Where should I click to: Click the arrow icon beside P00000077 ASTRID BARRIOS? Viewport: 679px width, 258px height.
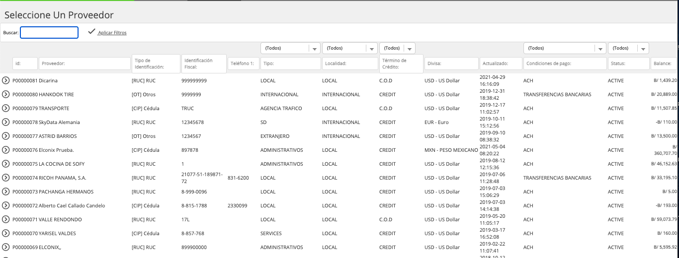[5, 136]
